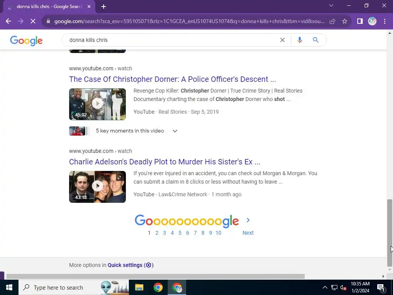393x295 pixels.
Task: Open the tab search chevron
Action: (331, 5)
